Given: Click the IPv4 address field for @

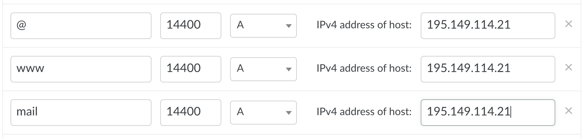Looking at the screenshot, I should tap(487, 26).
